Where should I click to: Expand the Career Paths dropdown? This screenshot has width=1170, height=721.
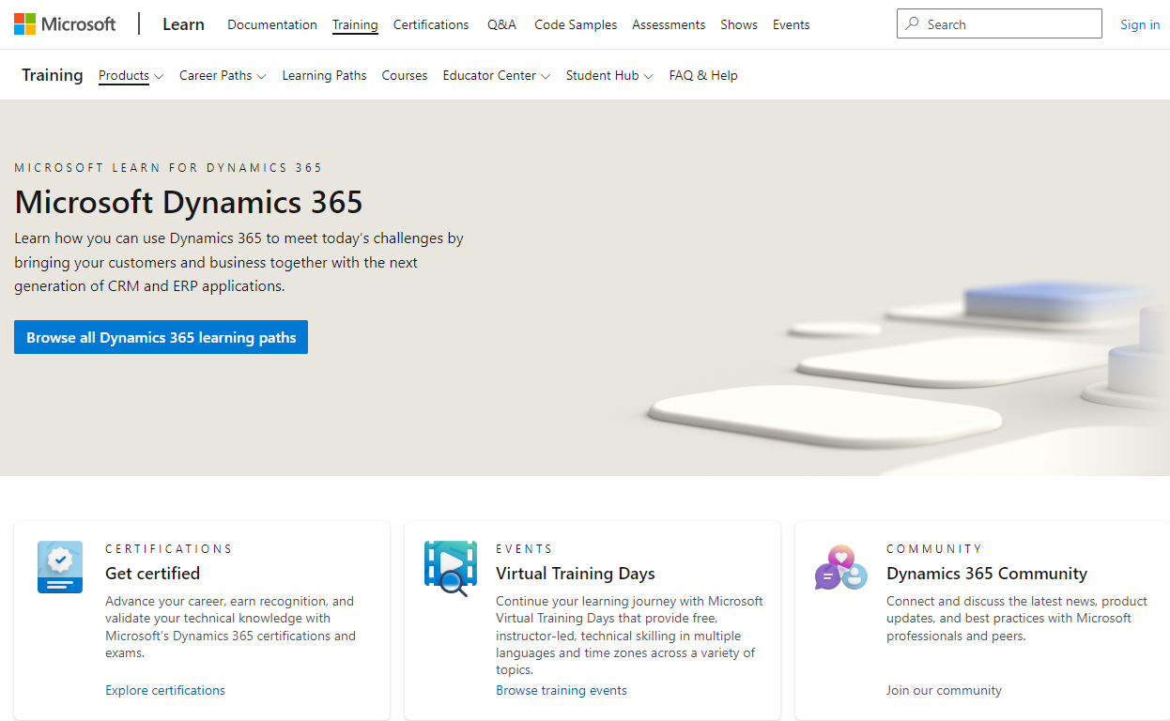click(223, 76)
